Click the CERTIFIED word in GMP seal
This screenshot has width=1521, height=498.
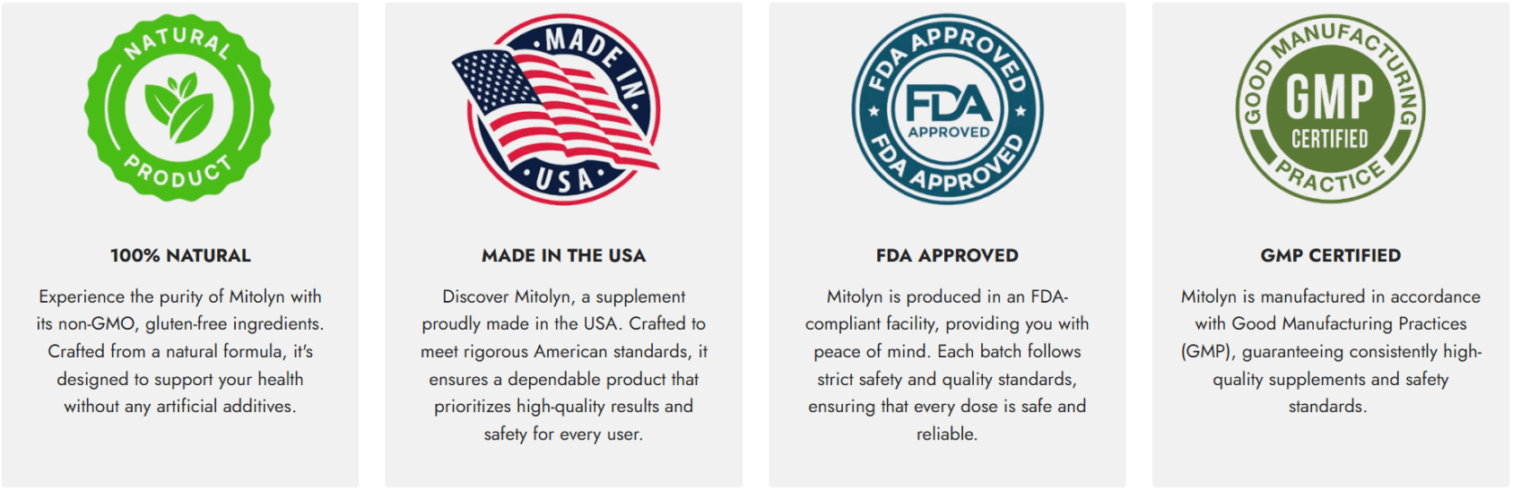[1330, 139]
